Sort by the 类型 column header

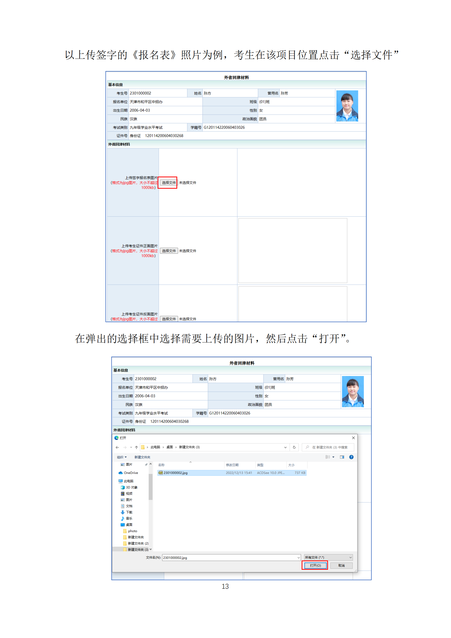pos(260,465)
